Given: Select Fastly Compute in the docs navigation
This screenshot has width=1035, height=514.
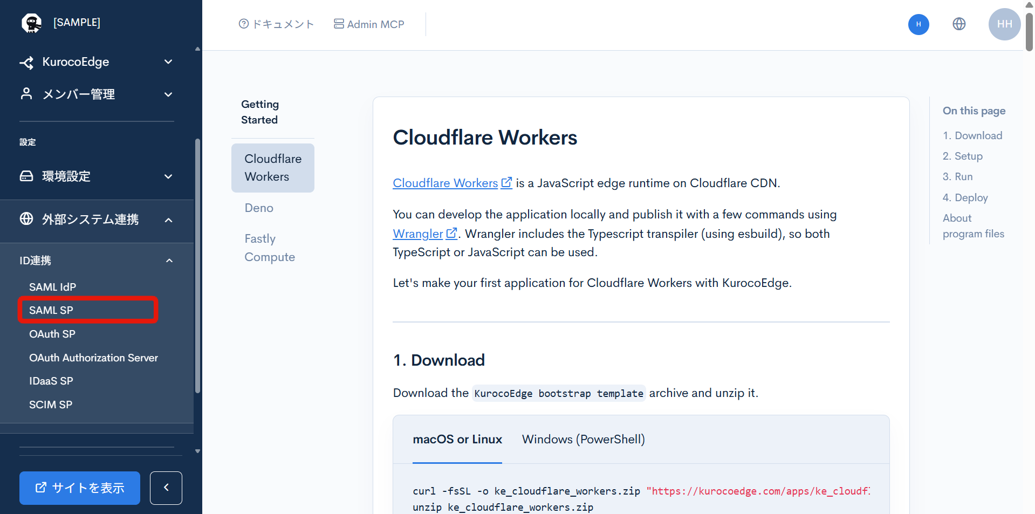Looking at the screenshot, I should 270,248.
